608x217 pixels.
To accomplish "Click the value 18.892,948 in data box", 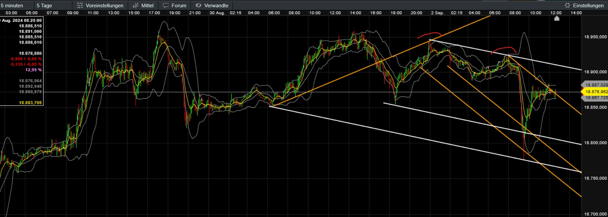I will (x=30, y=86).
